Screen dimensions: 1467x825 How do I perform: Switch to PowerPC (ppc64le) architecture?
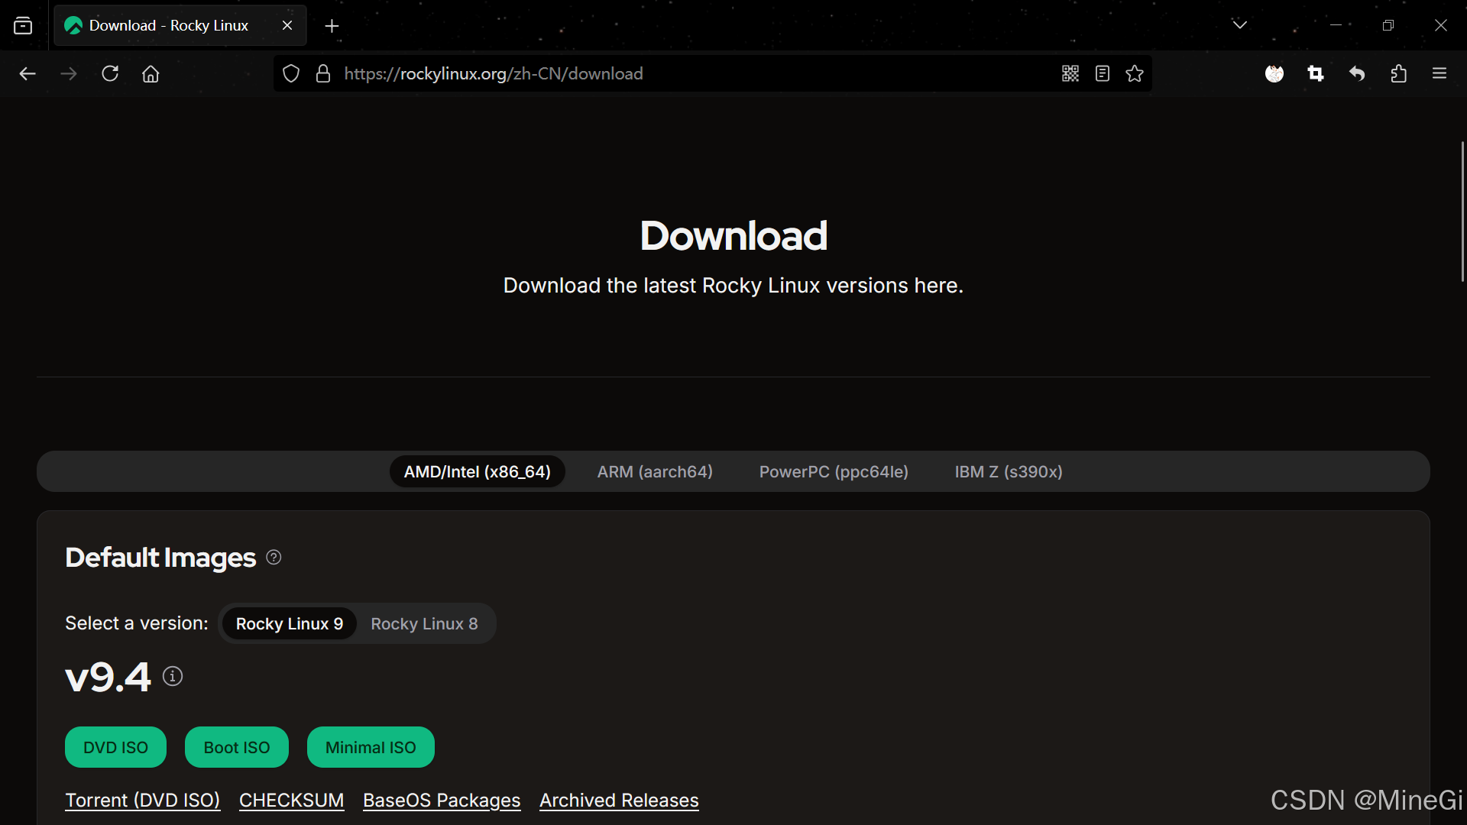(834, 471)
